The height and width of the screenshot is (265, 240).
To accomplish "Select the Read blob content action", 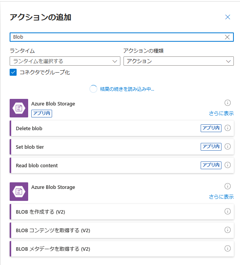I will click(x=122, y=165).
